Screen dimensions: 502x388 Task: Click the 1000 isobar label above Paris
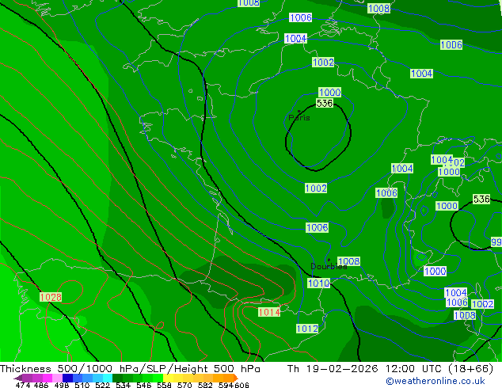pos(329,93)
